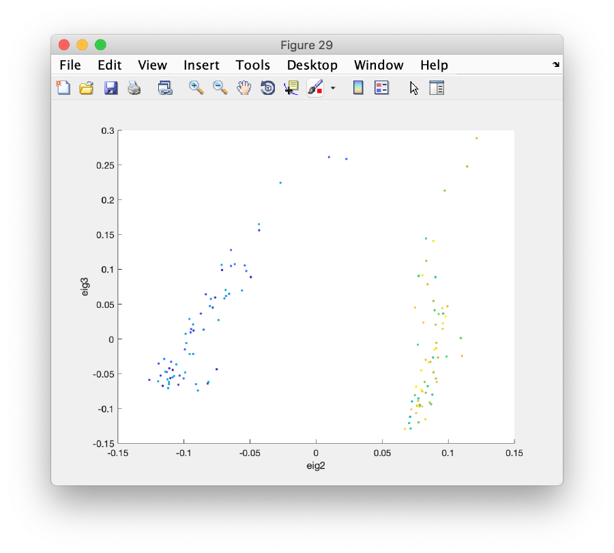Screen dimensions: 614x553
Task: Select the Zoom Out tool
Action: 220,87
